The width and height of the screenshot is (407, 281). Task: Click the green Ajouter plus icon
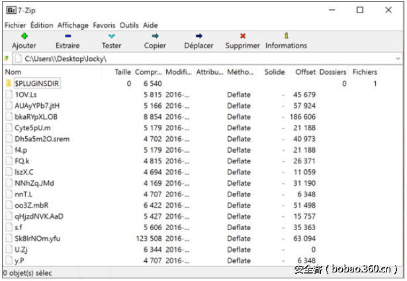(24, 36)
